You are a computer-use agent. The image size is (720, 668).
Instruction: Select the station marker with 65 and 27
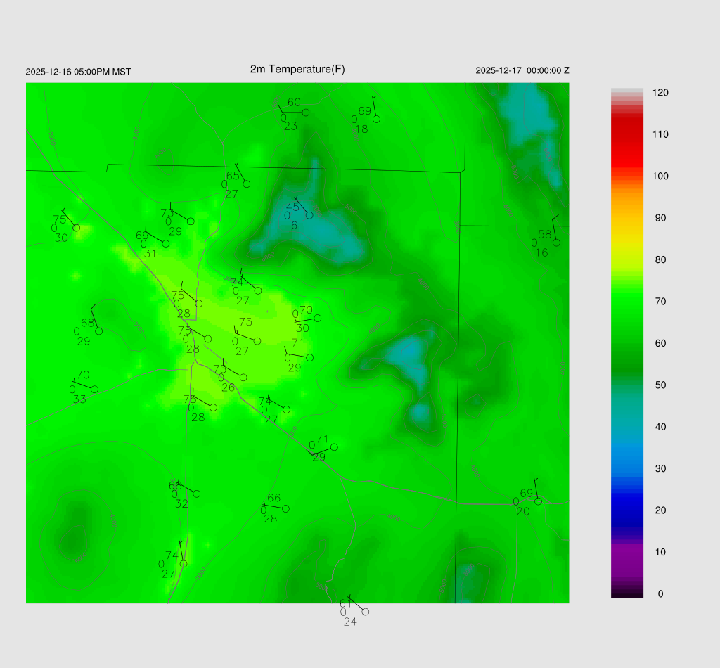coord(246,184)
